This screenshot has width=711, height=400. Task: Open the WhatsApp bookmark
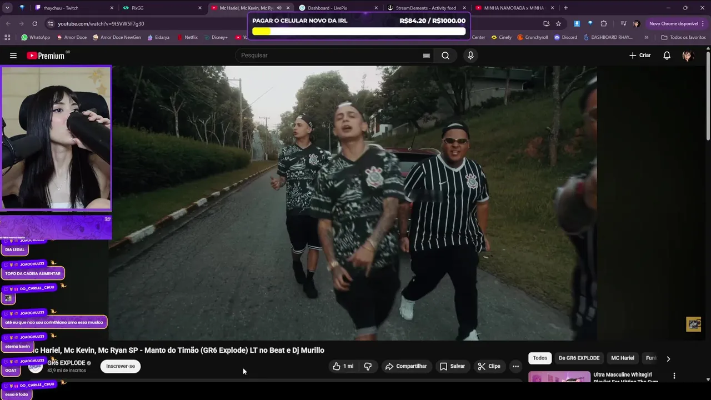click(36, 37)
